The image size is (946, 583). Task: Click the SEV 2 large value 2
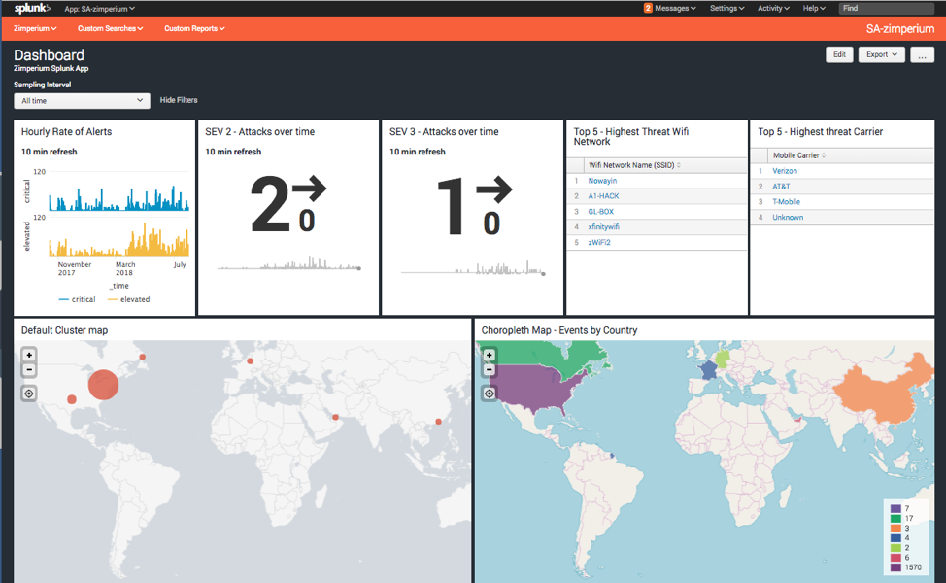pos(270,204)
